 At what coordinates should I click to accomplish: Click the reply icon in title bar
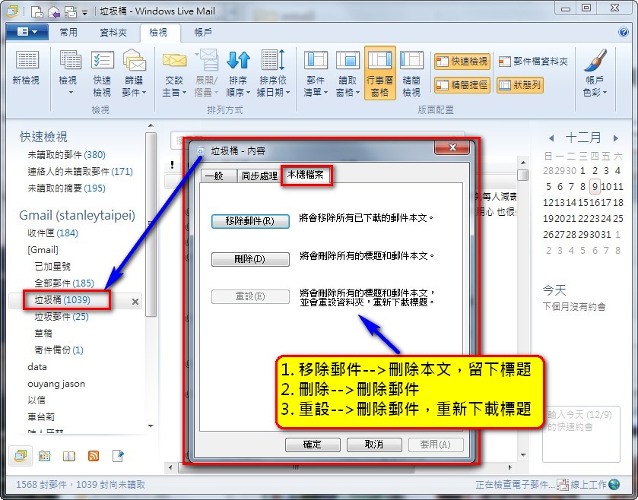click(x=54, y=12)
